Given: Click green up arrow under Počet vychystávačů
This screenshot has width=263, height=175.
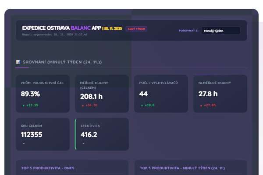Looking at the screenshot, I should [x=142, y=105].
